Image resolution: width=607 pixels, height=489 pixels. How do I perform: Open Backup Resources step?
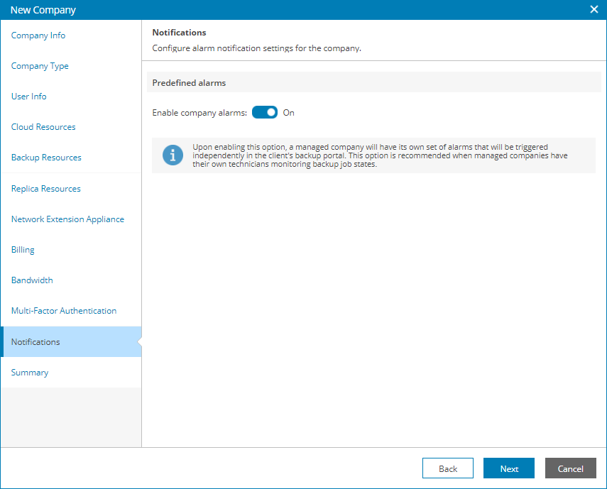(46, 158)
